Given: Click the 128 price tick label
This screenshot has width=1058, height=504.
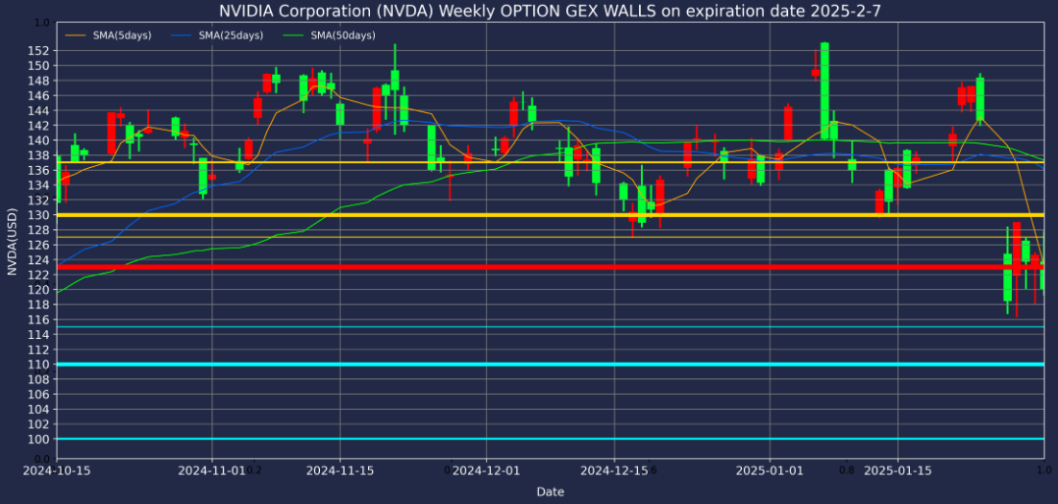Looking at the screenshot, I should (39, 229).
